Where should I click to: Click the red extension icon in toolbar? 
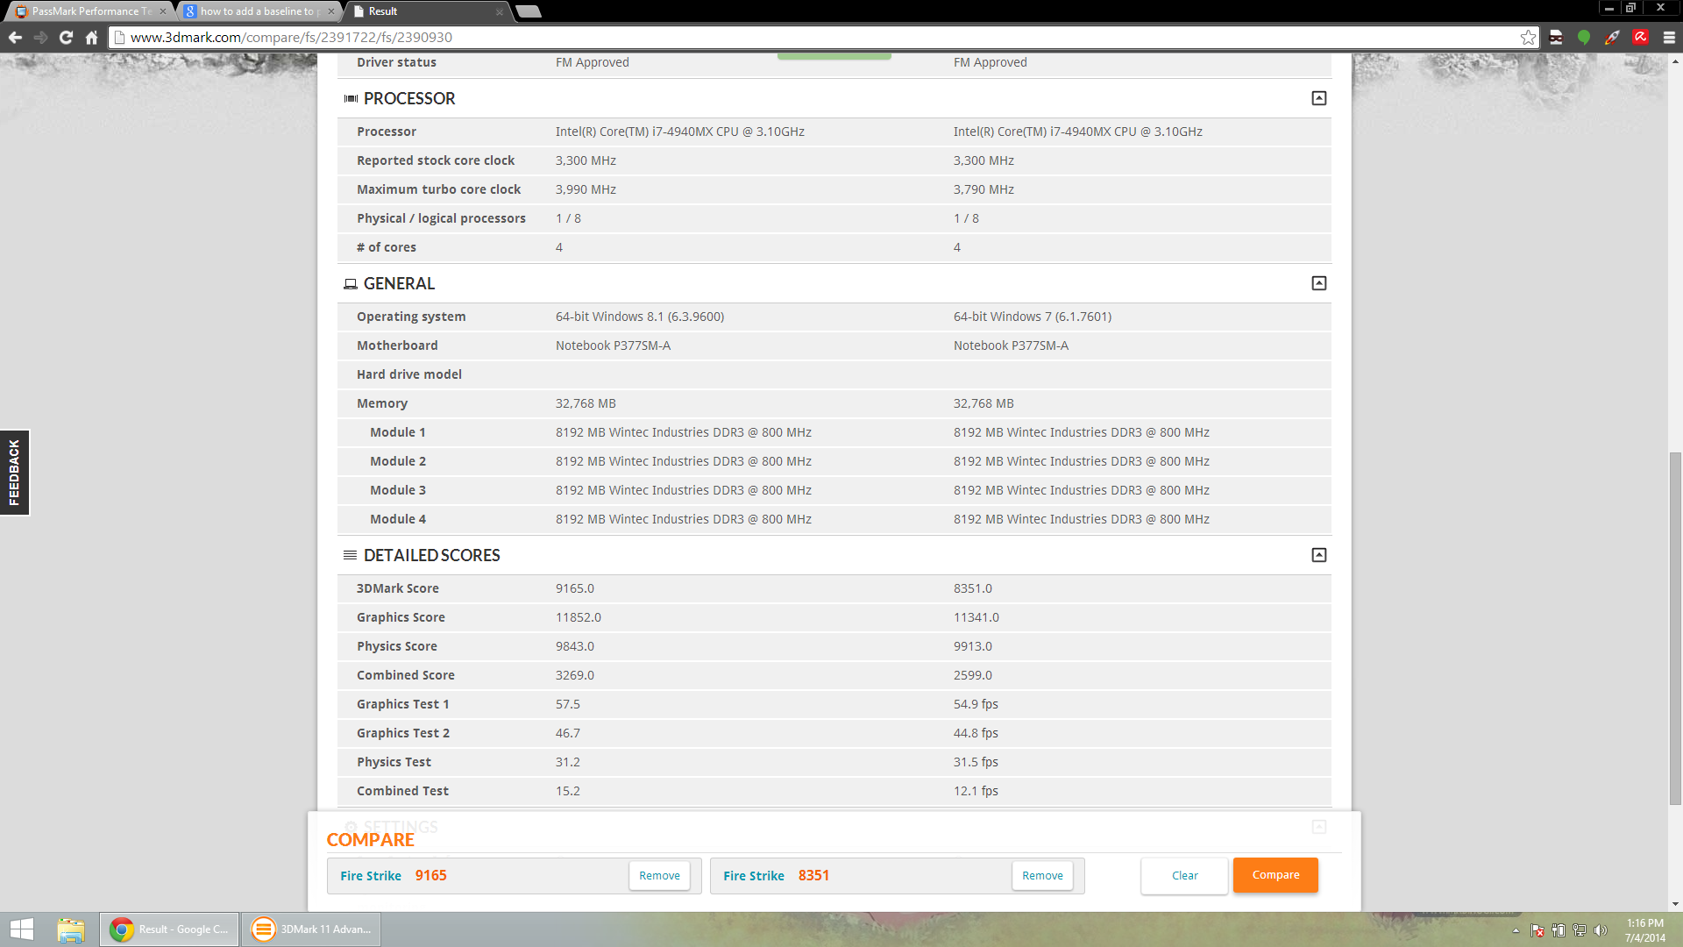[1641, 37]
